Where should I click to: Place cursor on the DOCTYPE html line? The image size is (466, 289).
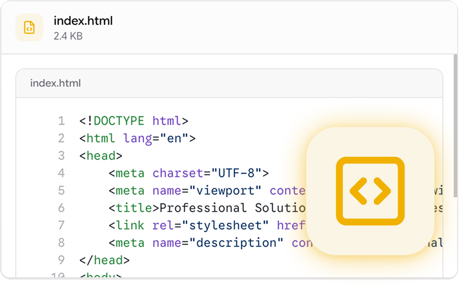134,121
